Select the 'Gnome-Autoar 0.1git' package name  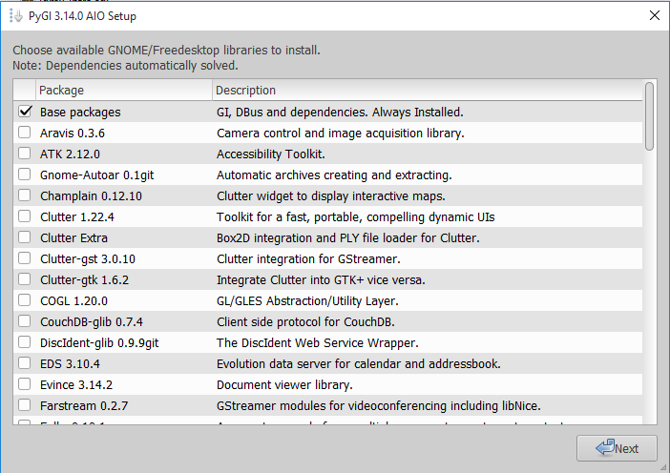[x=97, y=175]
